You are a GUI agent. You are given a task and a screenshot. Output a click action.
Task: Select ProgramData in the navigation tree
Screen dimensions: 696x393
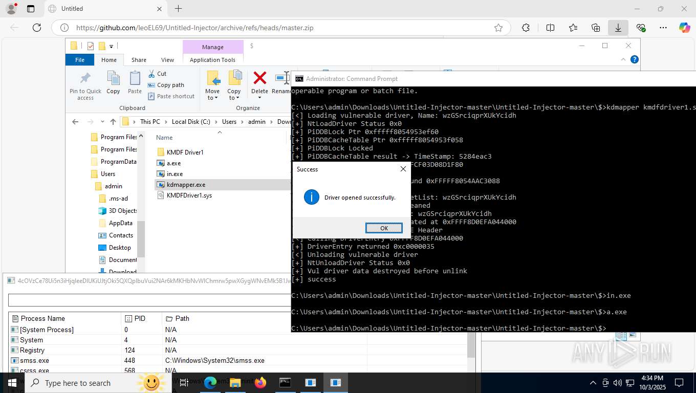118,162
